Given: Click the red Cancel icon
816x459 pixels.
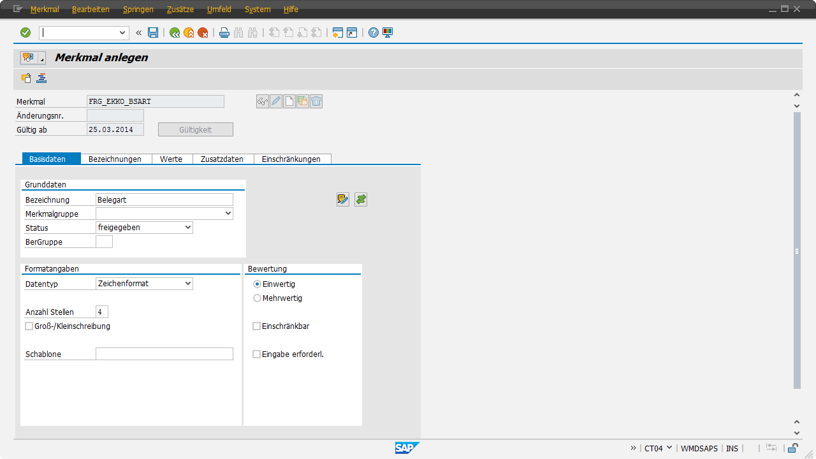Looking at the screenshot, I should tap(203, 33).
